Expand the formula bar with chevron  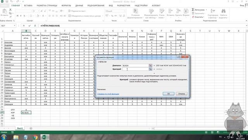(x=246, y=26)
